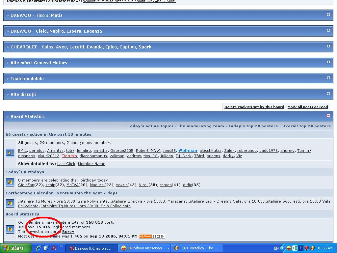Screen dimensions: 337x253
Task: Click Delete cookies set by this board
Action: coord(254,107)
